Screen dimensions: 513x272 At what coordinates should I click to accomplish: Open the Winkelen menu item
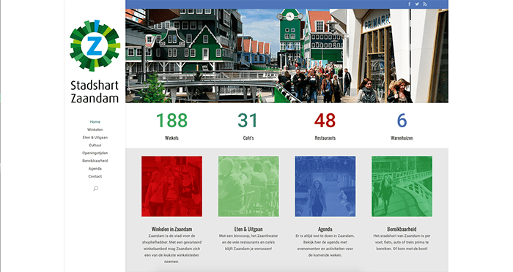pyautogui.click(x=95, y=129)
